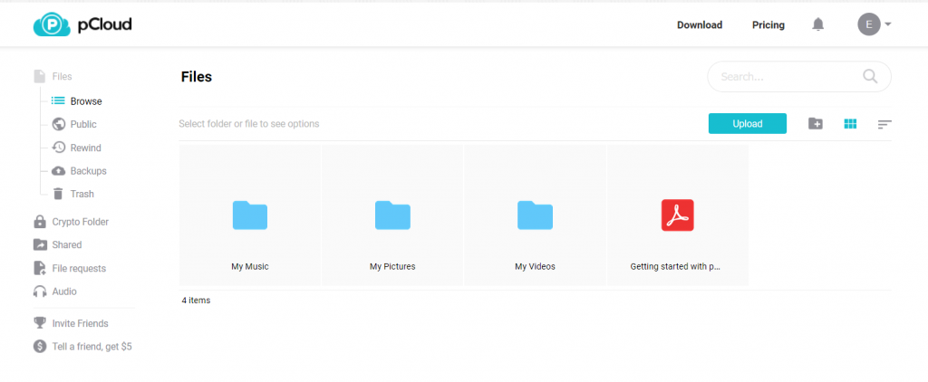Open Browse in the sidebar

86,101
